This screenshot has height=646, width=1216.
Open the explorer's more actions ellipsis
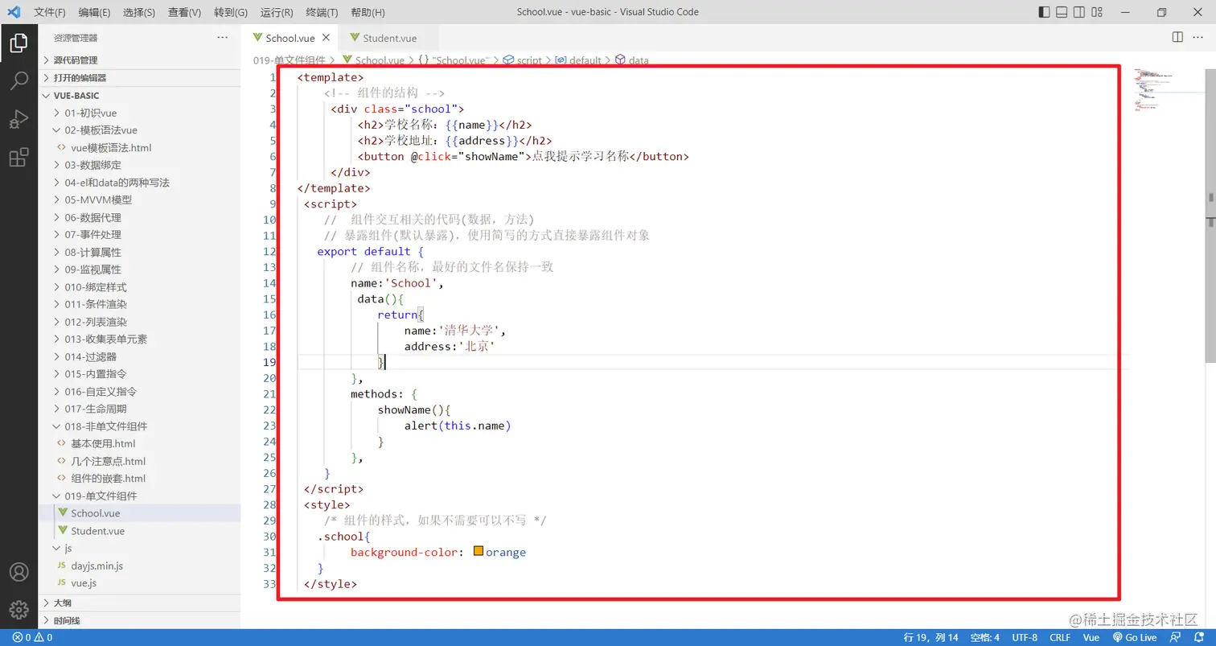coord(223,37)
